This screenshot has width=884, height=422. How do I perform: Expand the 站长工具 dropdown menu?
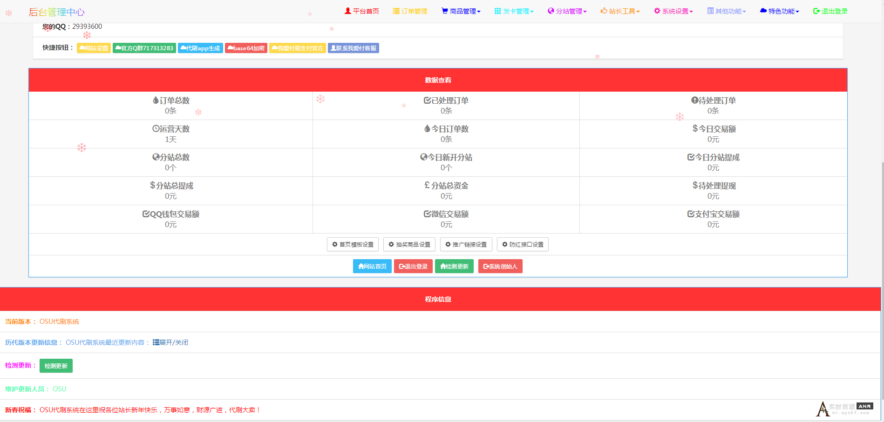(620, 11)
